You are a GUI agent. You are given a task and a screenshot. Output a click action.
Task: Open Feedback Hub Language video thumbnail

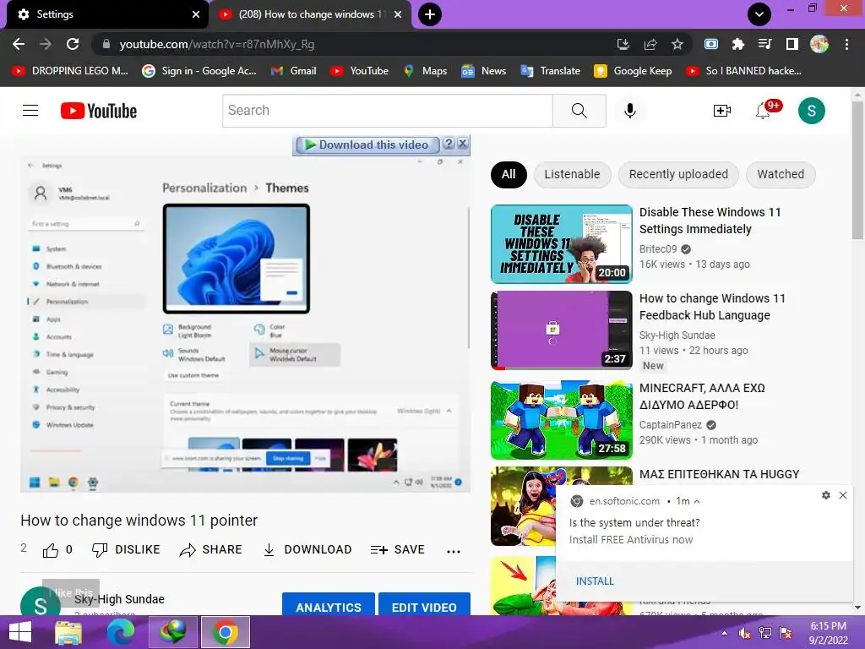click(561, 330)
